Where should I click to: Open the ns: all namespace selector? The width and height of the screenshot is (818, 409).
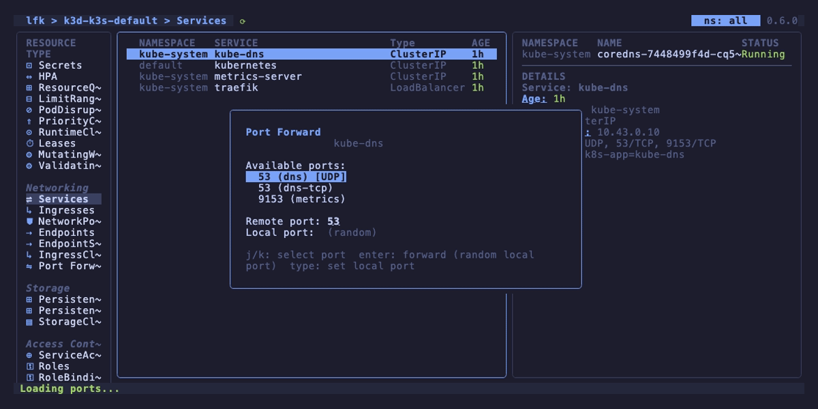tap(725, 20)
